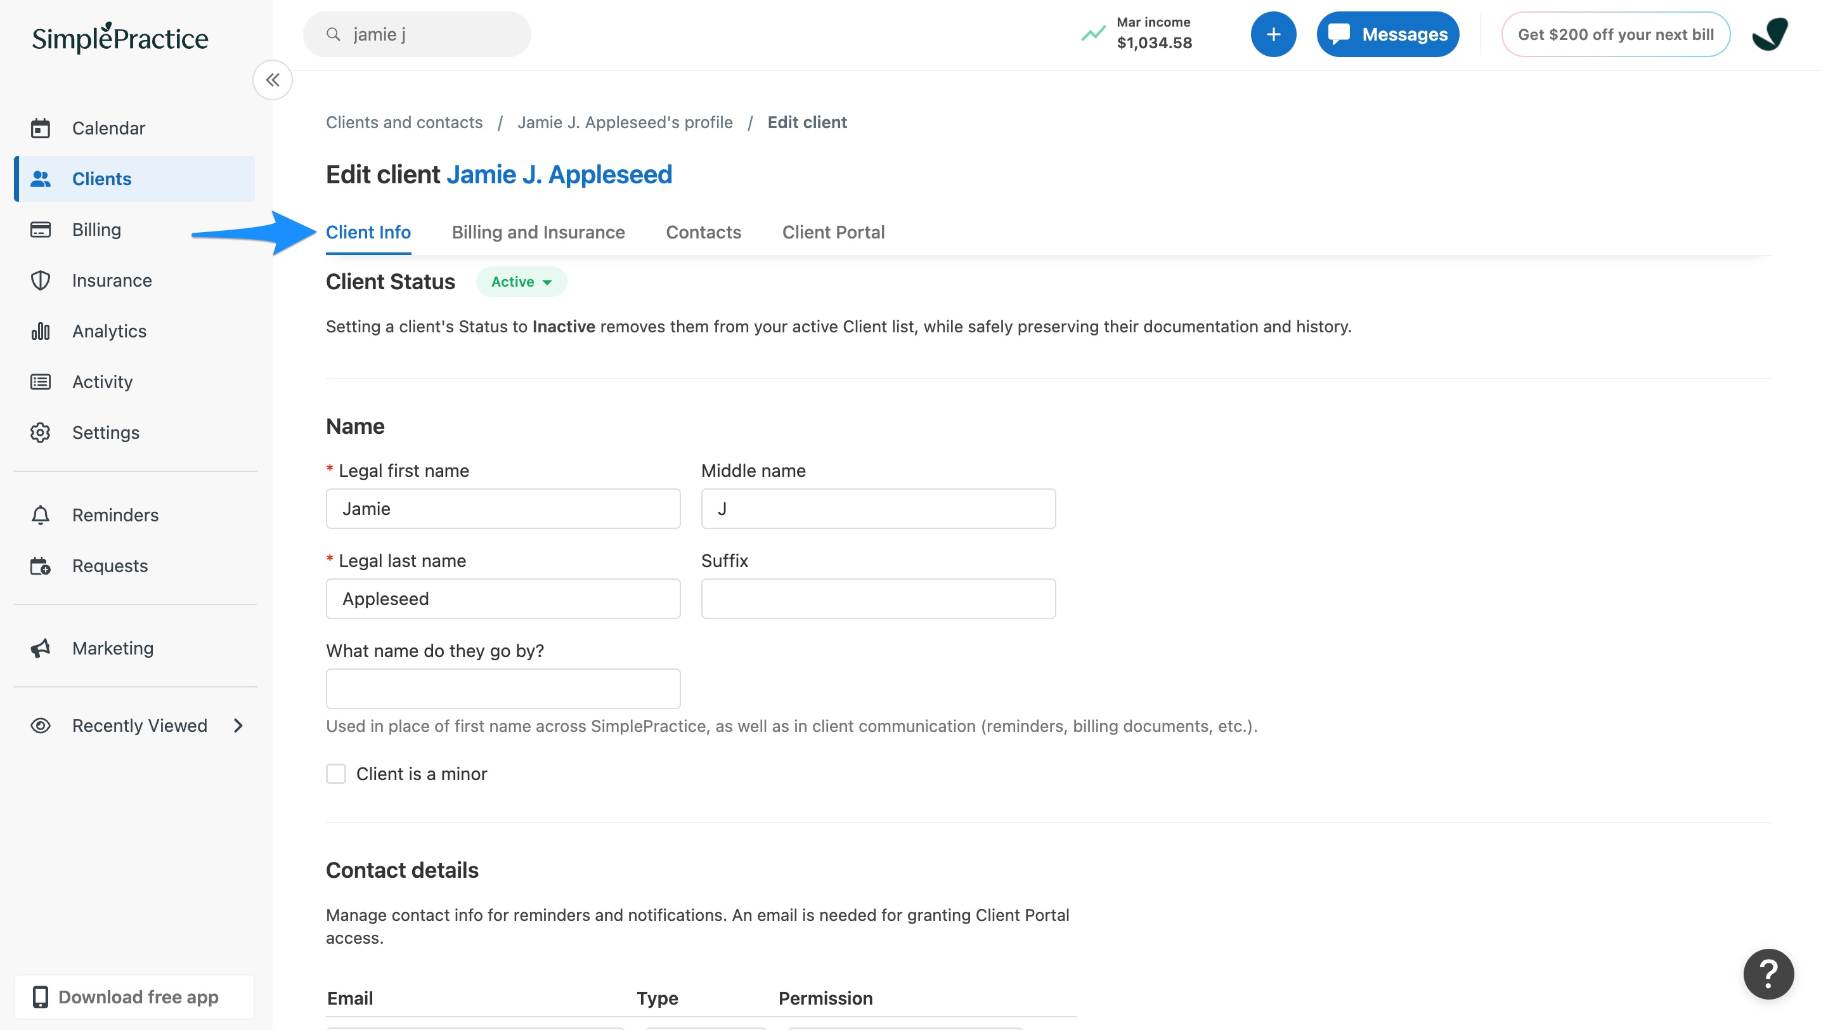Click the Mar income trend icon
Screen dimensions: 1821x1030
tap(1092, 33)
